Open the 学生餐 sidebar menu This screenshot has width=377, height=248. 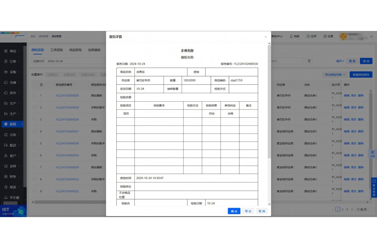click(12, 197)
